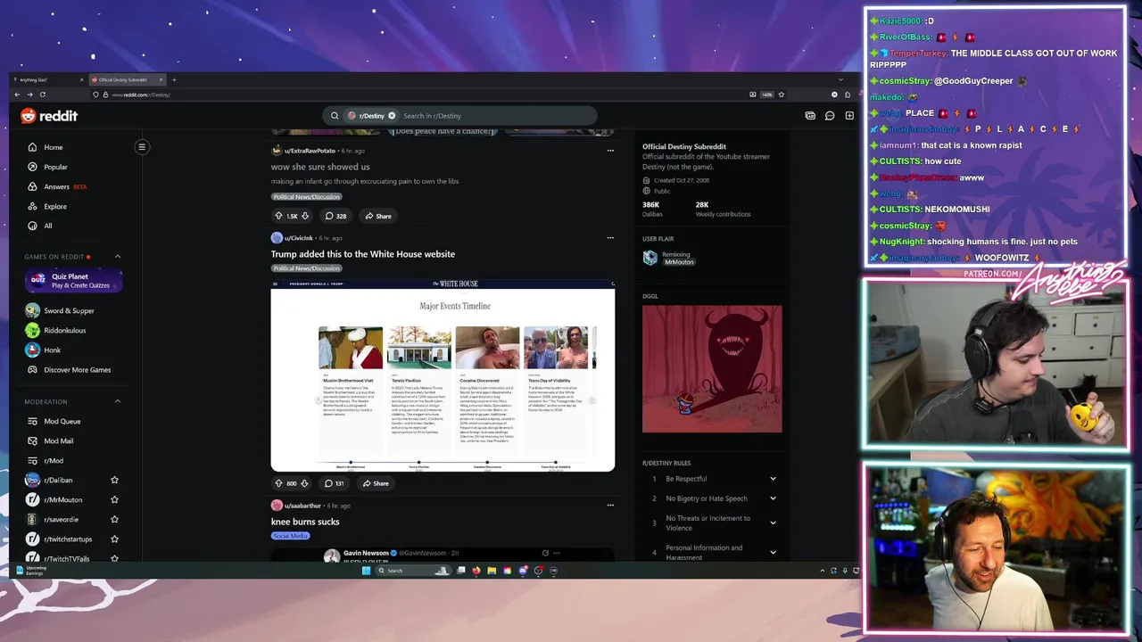Open the Advertise icon in Reddit header
This screenshot has width=1142, height=642.
click(x=810, y=116)
